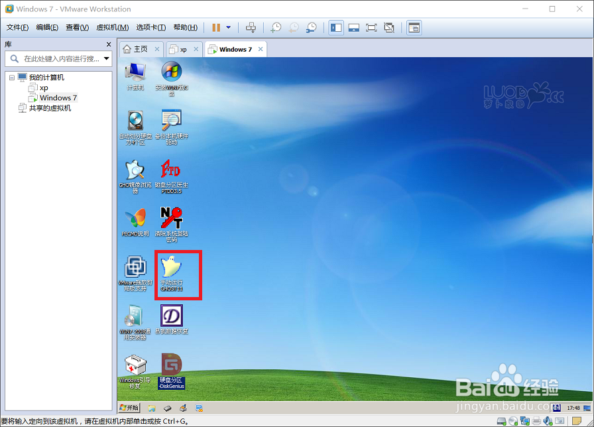Select the 易我数据恢复 icon
The height and width of the screenshot is (427, 594).
pos(172,320)
